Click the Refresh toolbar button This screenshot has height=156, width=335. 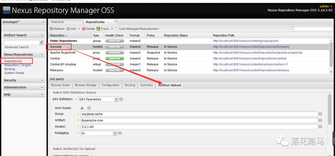57,29
